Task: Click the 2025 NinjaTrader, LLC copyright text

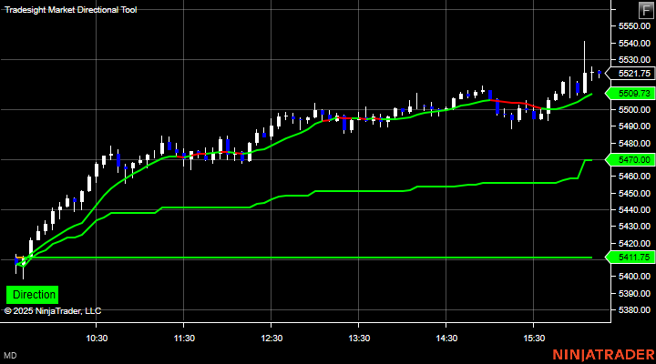Action: pos(53,311)
